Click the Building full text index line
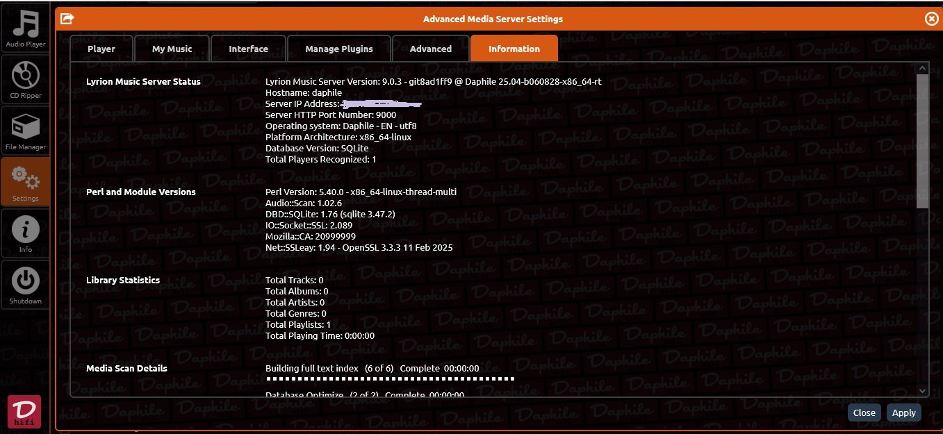This screenshot has width=943, height=434. pos(372,368)
